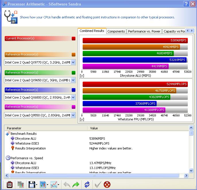The height and width of the screenshot is (190, 197).
Task: Click the red stop/cancel toolbar icon
Action: [x=107, y=185]
